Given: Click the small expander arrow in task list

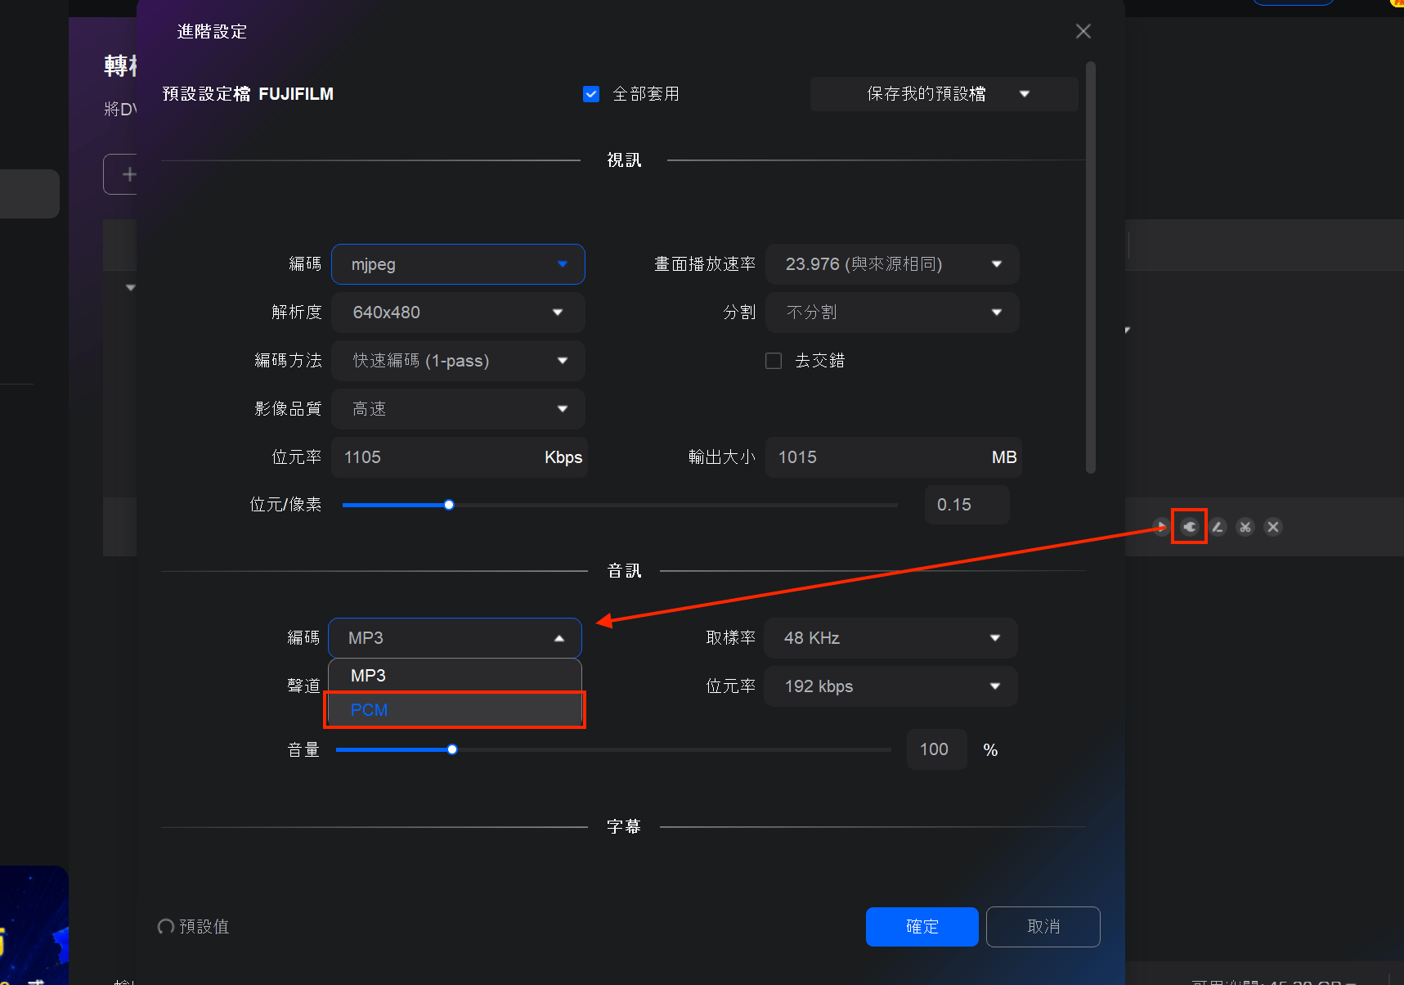Looking at the screenshot, I should 130,288.
